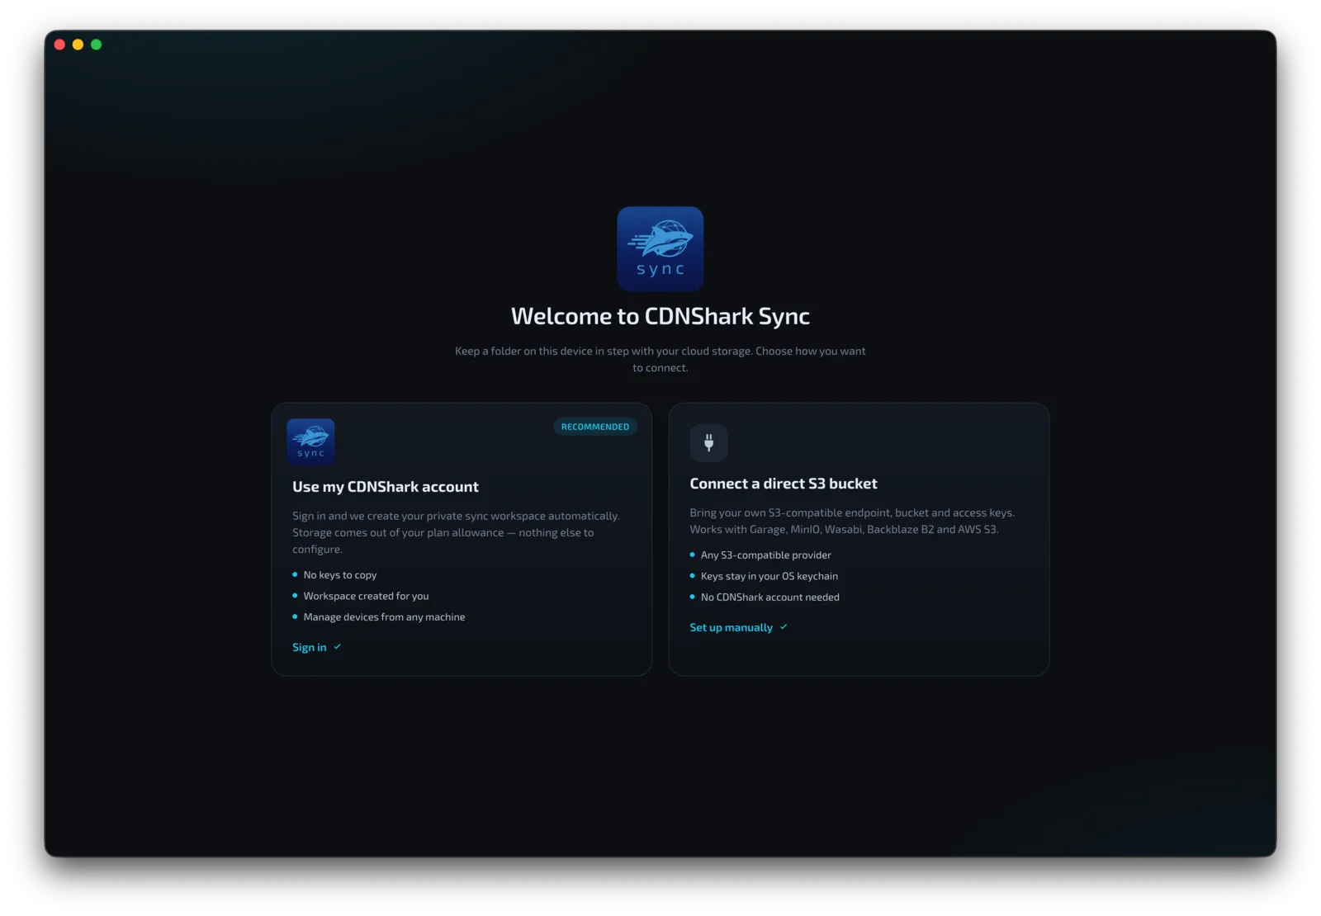Click the plug icon on the S3 card

708,443
